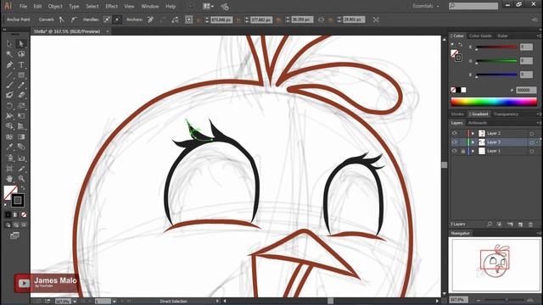Select the Paintbrush tool

9,85
